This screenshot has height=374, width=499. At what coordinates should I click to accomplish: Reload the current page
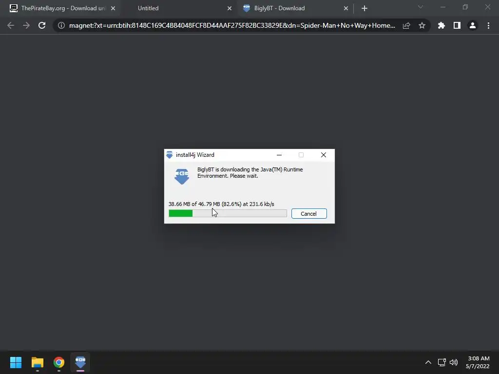point(42,25)
